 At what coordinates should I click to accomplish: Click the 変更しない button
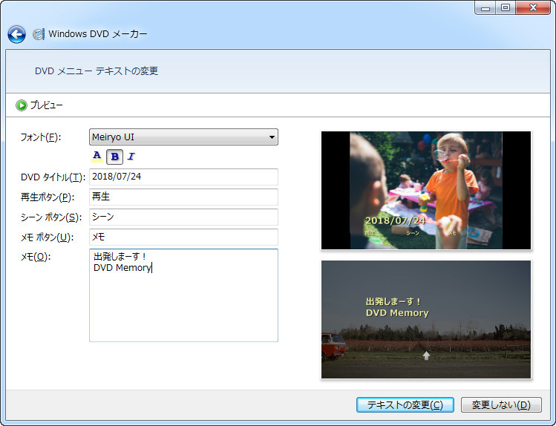click(x=501, y=404)
